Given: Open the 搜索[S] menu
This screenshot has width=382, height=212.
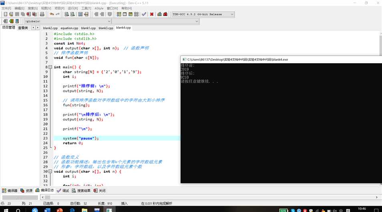Looking at the screenshot, I should pos(33,8).
